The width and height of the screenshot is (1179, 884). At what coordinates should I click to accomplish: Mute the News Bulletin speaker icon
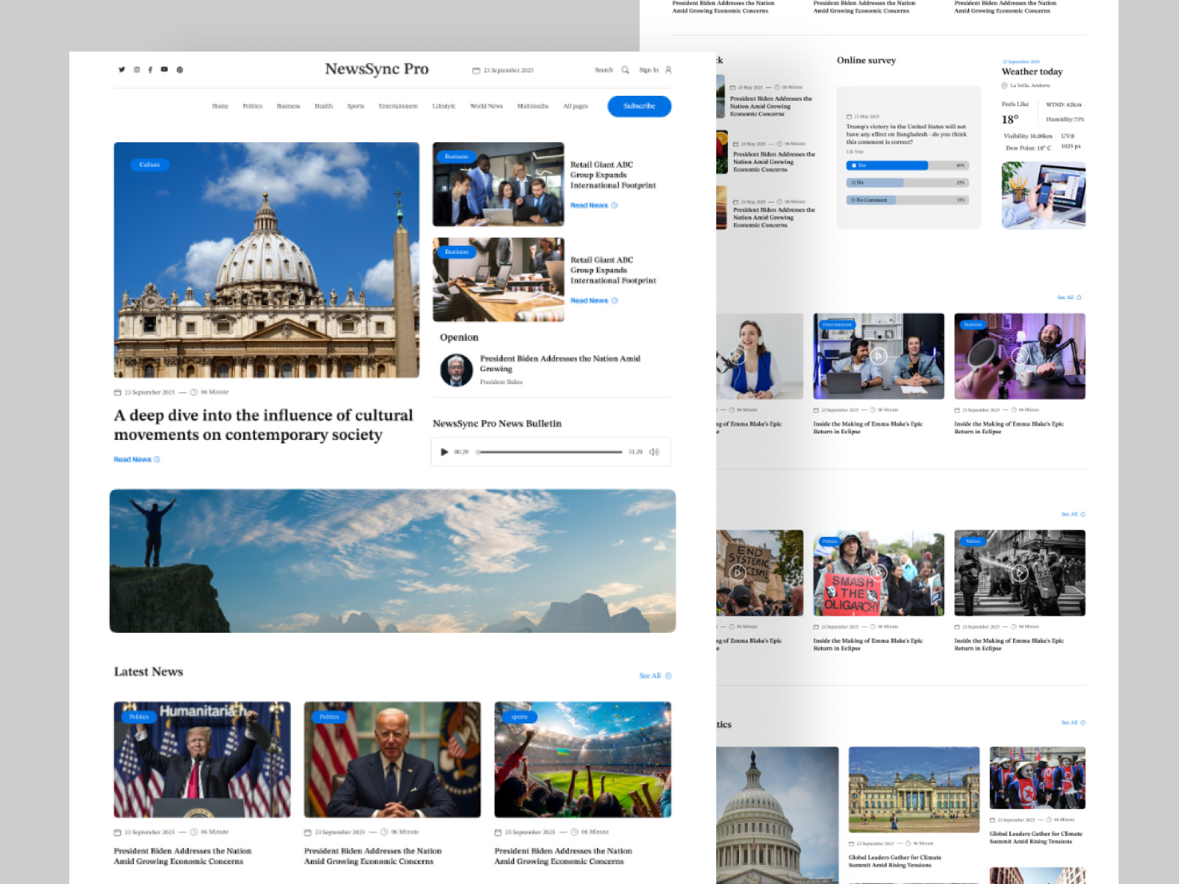(654, 452)
